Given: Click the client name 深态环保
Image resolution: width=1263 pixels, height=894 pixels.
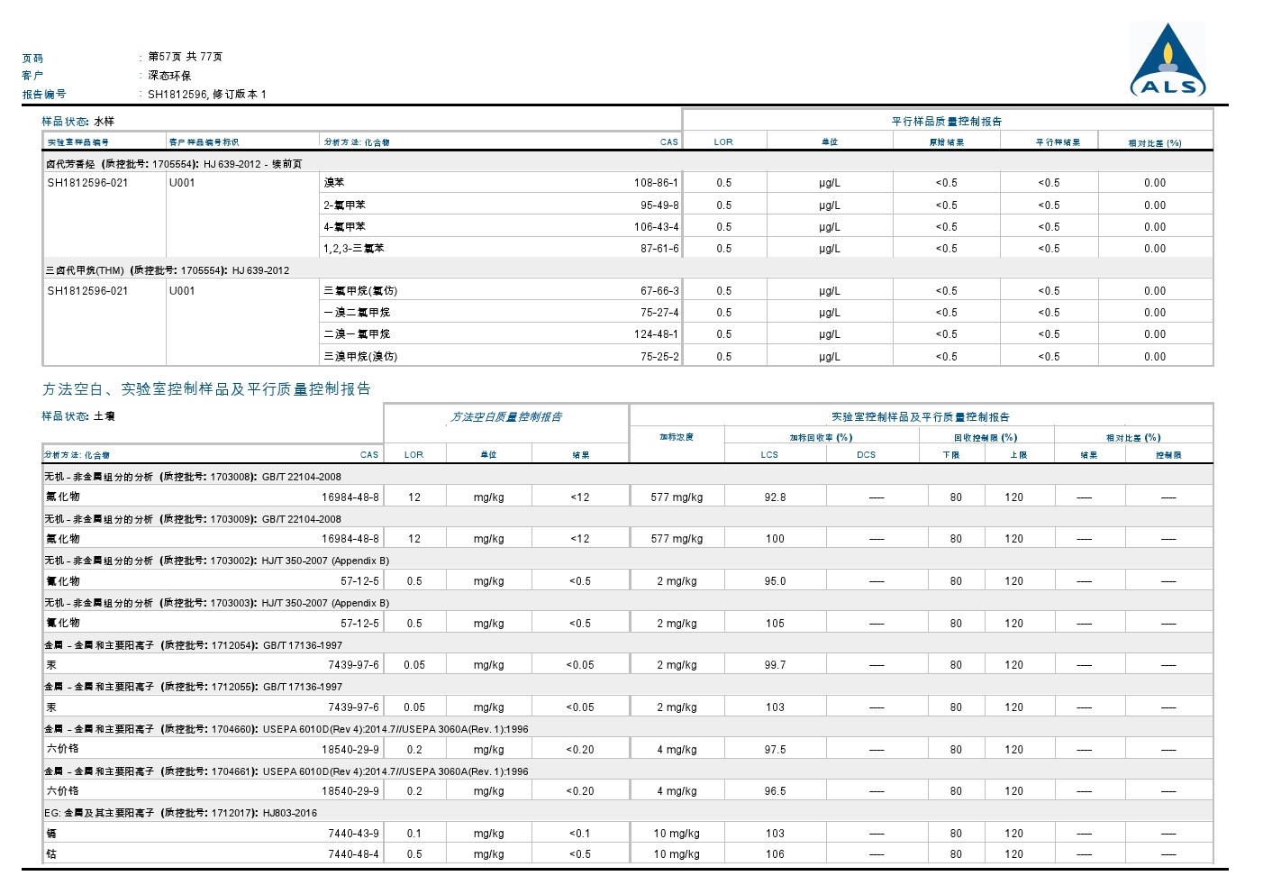Looking at the screenshot, I should [169, 76].
